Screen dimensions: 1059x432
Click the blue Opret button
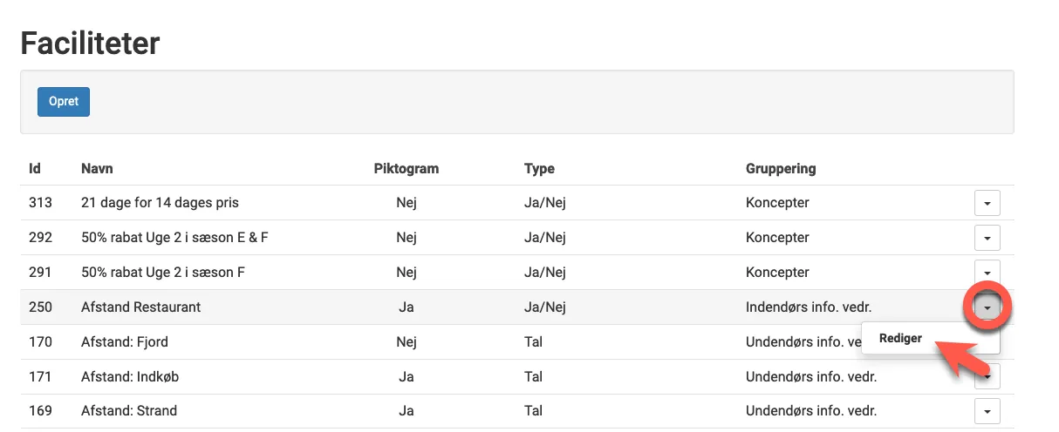tap(64, 102)
